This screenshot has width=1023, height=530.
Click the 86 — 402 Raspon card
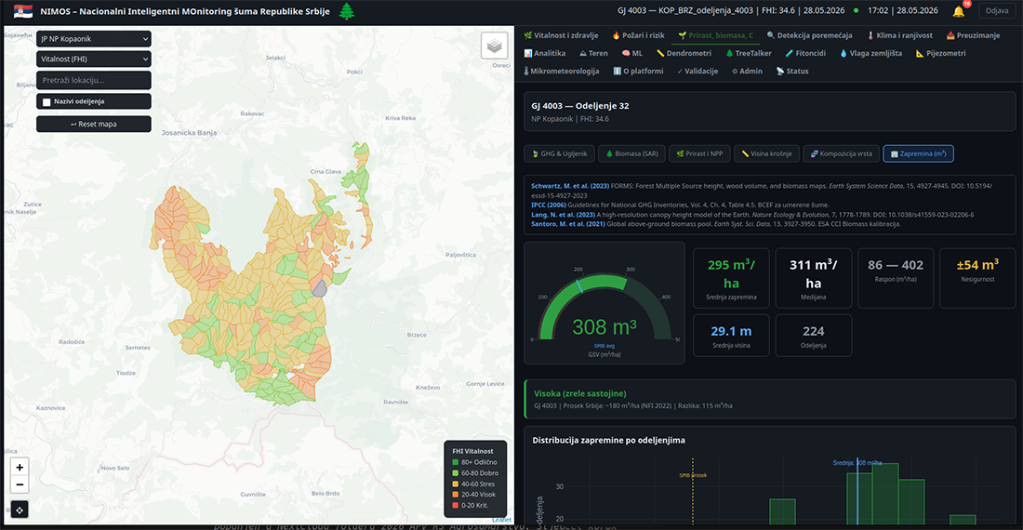tap(895, 278)
